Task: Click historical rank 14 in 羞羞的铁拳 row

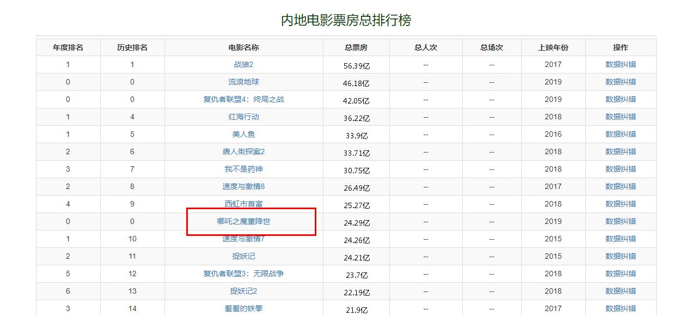Action: click(132, 308)
